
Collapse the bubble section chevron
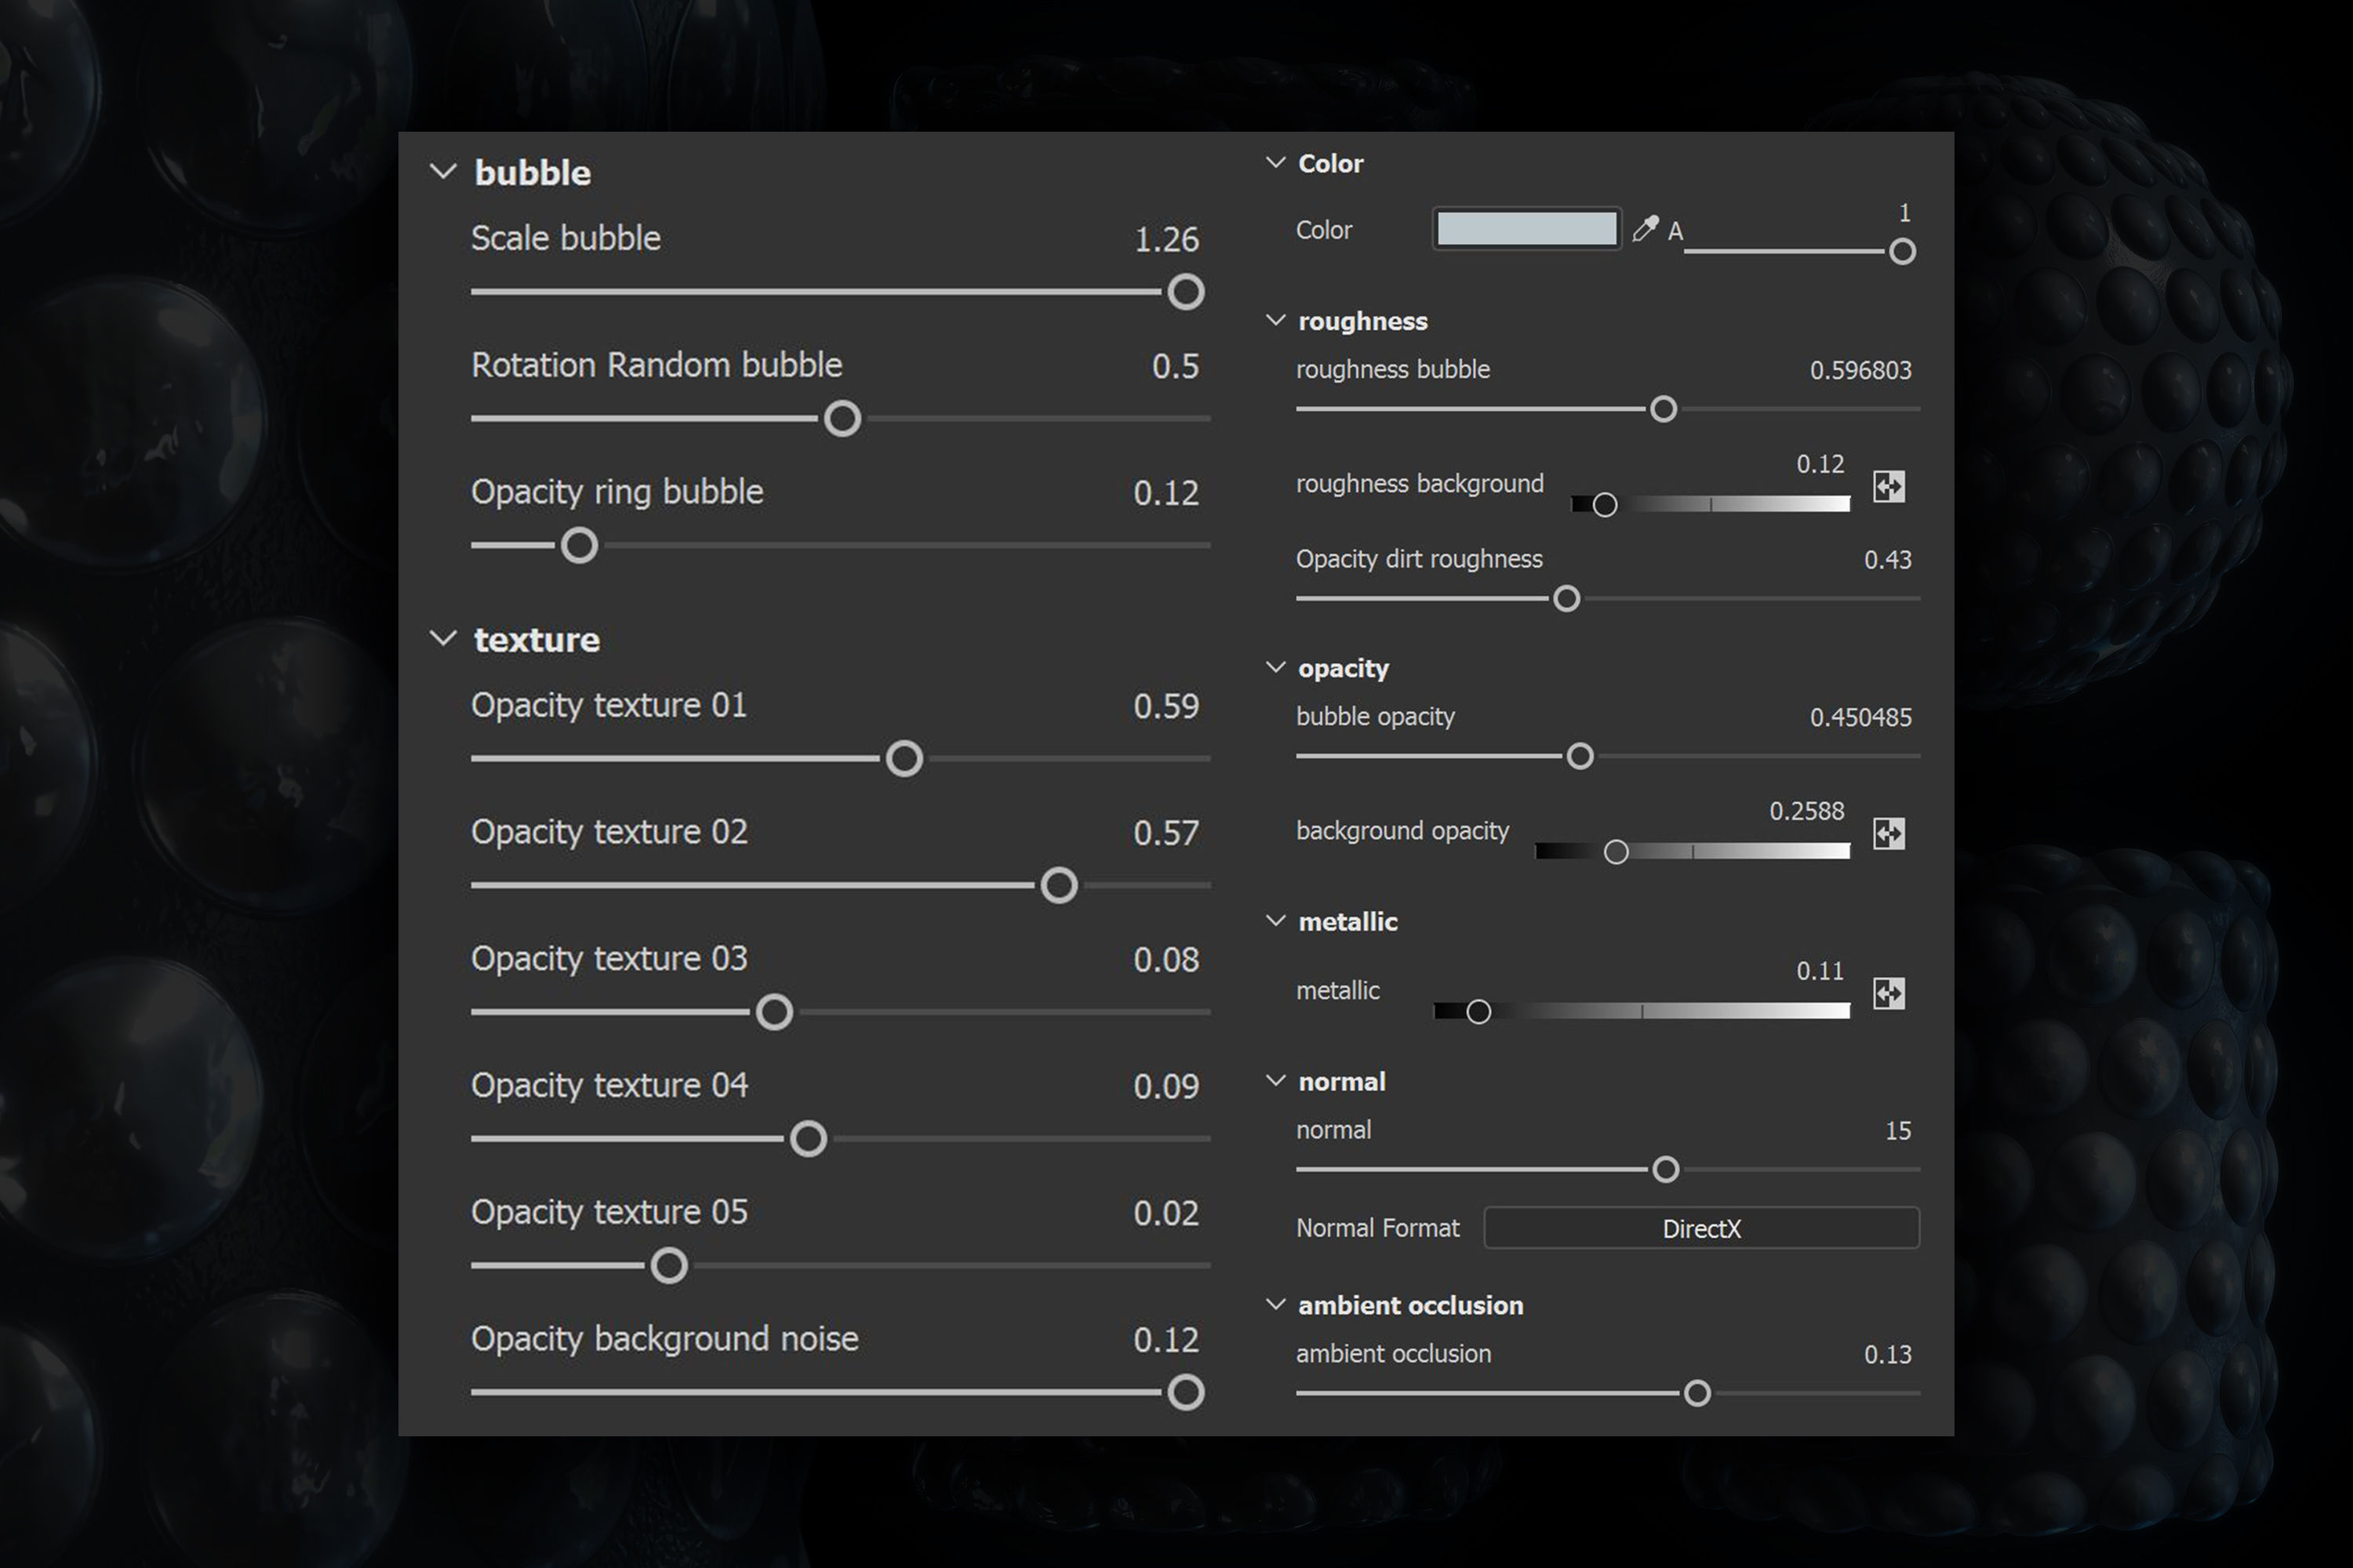443,172
